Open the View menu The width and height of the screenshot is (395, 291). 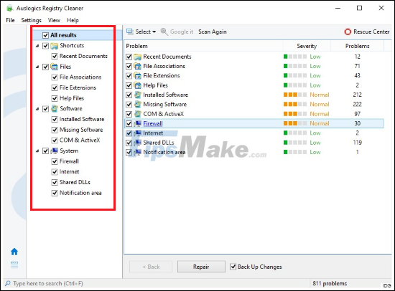54,20
